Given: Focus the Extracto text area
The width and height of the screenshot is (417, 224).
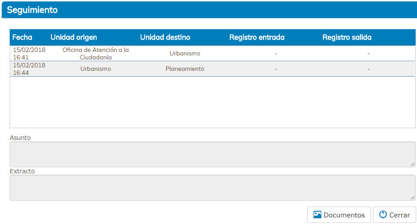Looking at the screenshot, I should 212,187.
